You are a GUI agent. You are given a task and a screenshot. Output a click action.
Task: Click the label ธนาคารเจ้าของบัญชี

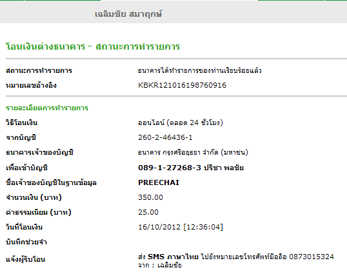39,153
